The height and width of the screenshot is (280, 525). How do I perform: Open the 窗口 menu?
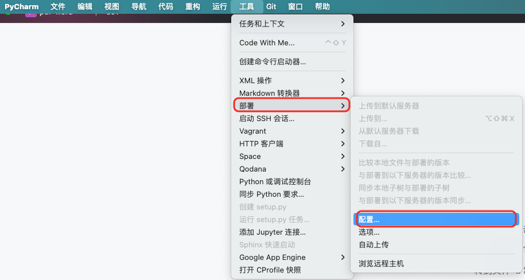tap(295, 6)
